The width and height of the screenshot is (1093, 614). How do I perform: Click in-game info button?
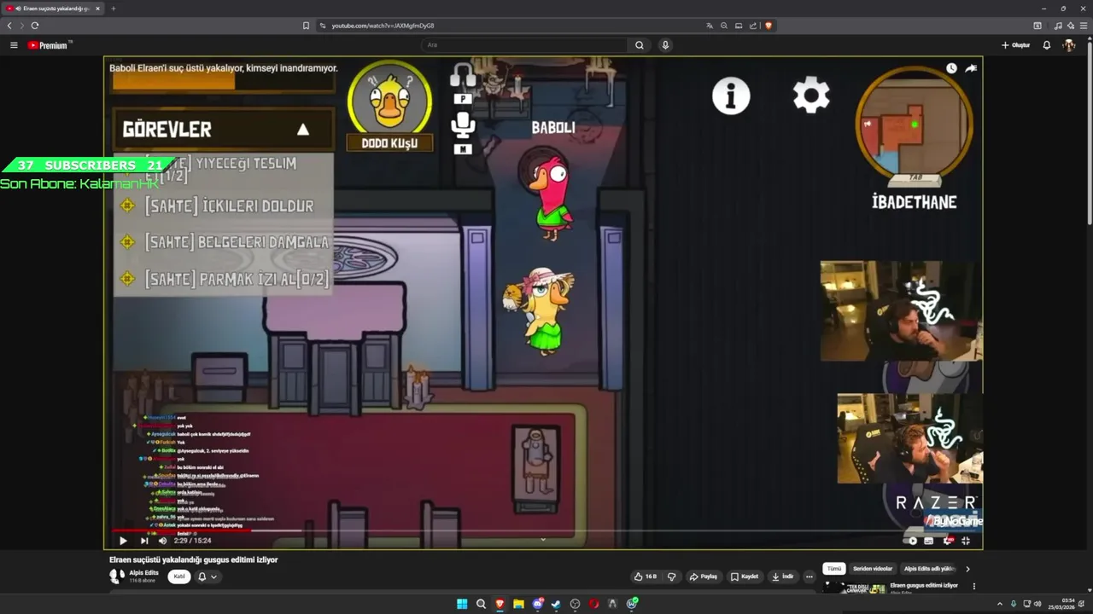pos(731,96)
